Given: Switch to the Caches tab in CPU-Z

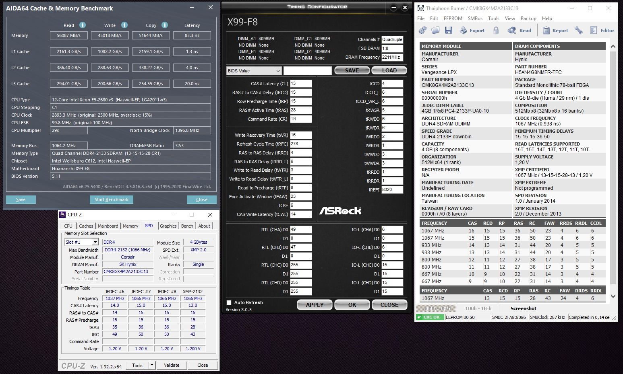Looking at the screenshot, I should [86, 226].
